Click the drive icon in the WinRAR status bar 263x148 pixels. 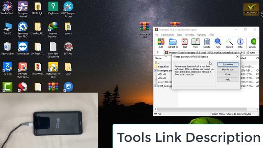(156, 114)
